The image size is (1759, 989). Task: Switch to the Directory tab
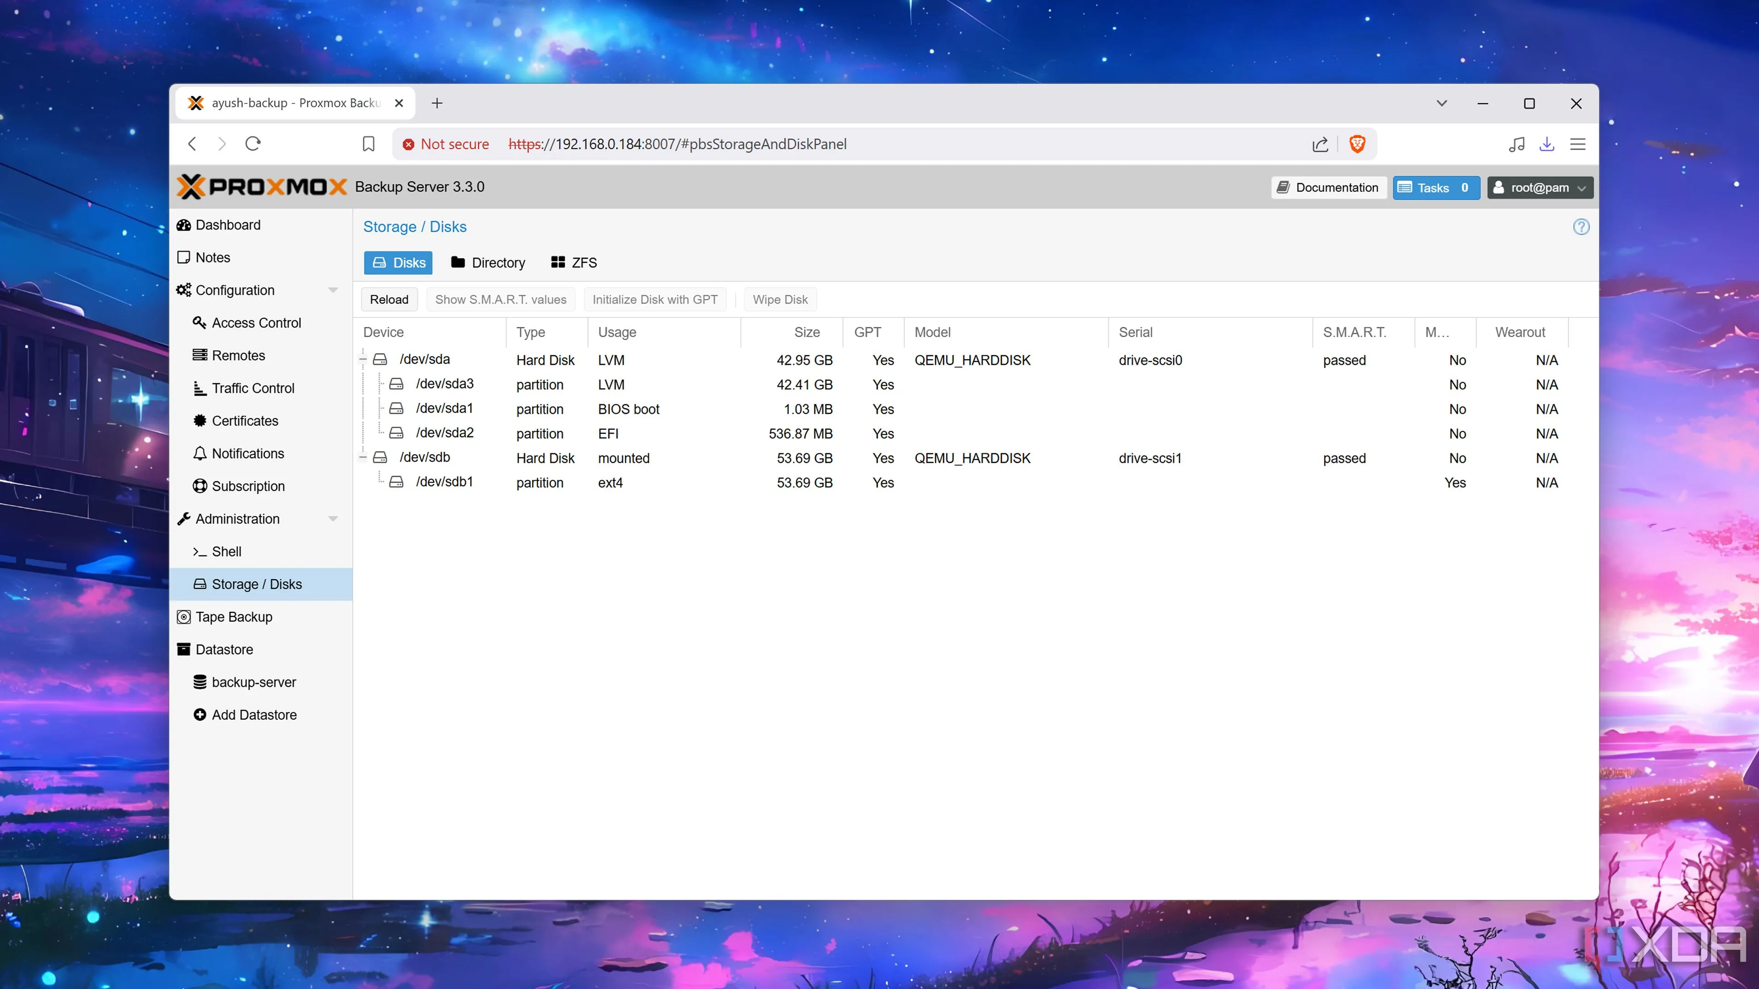[x=488, y=263]
